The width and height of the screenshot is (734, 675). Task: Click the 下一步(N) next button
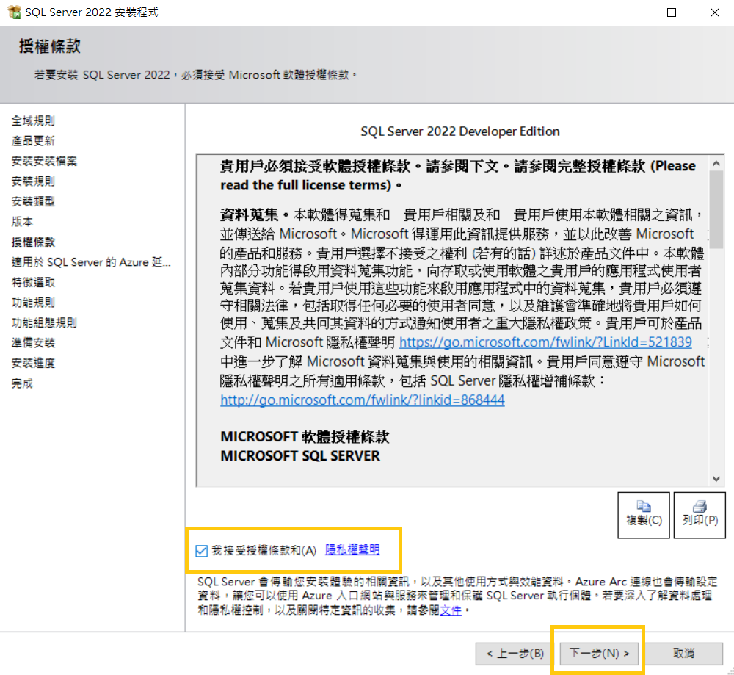click(x=599, y=653)
